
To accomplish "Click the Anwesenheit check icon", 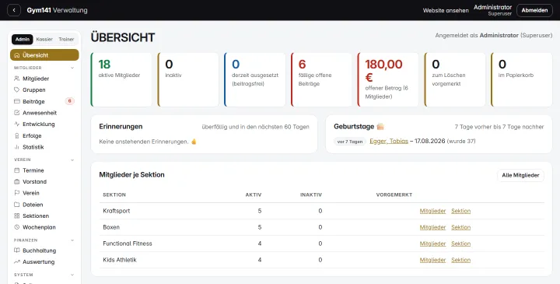I will click(17, 113).
